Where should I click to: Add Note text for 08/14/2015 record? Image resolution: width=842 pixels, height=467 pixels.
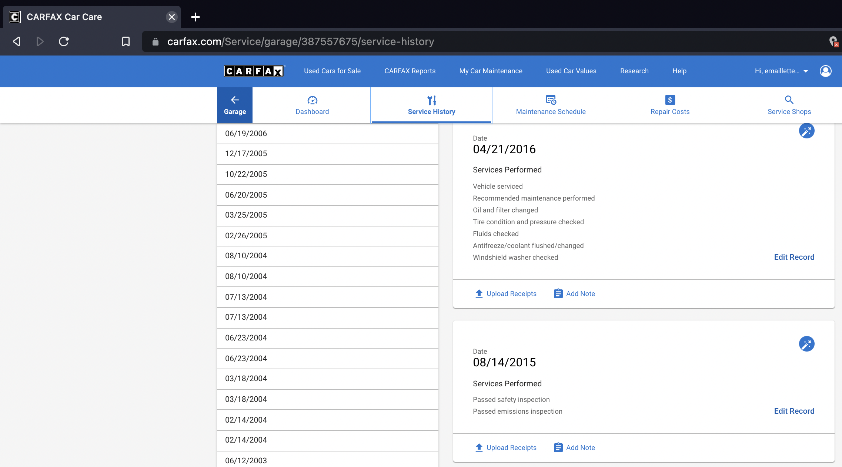point(580,447)
